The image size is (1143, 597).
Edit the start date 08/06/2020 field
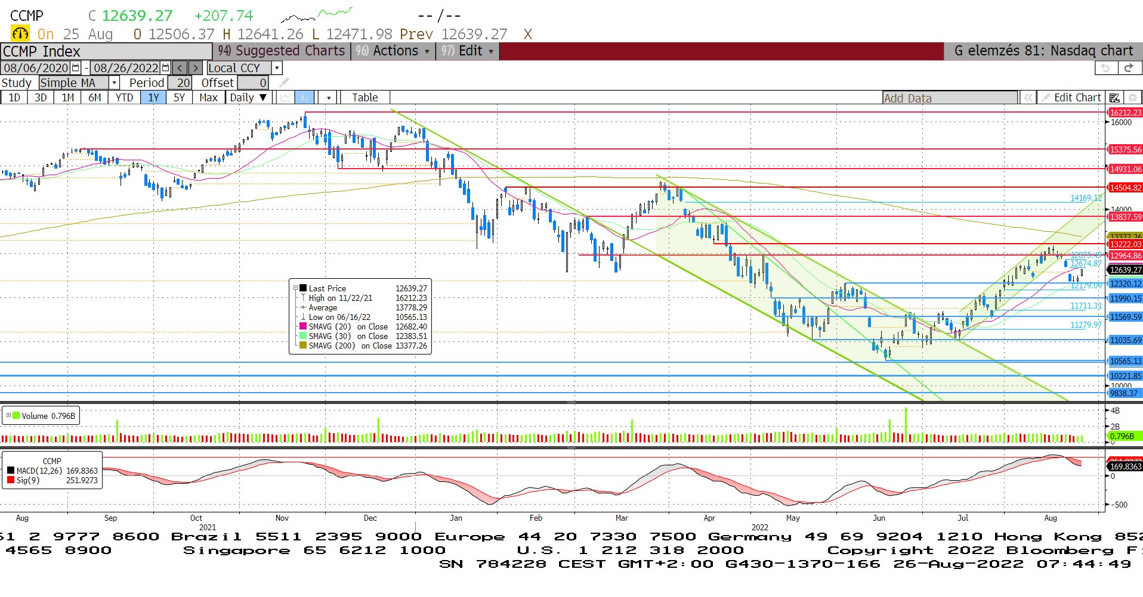[x=36, y=68]
